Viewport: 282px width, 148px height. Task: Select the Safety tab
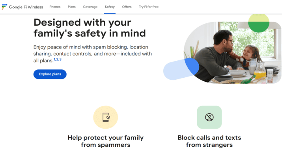(x=110, y=7)
